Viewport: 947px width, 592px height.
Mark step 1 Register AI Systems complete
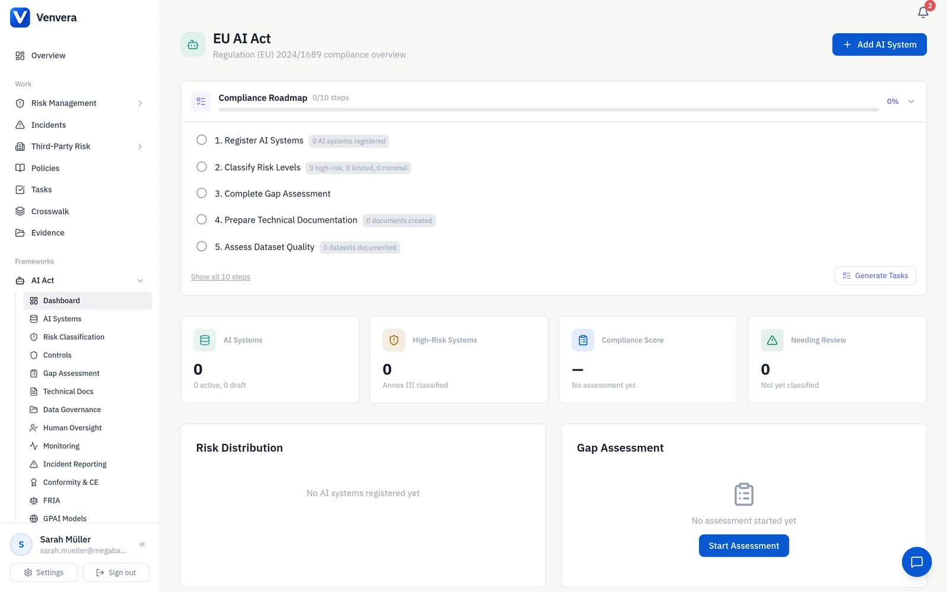(202, 140)
